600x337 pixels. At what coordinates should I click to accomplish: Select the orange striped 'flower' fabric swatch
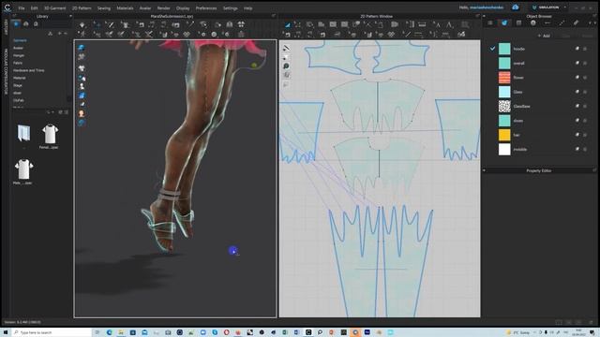click(504, 78)
